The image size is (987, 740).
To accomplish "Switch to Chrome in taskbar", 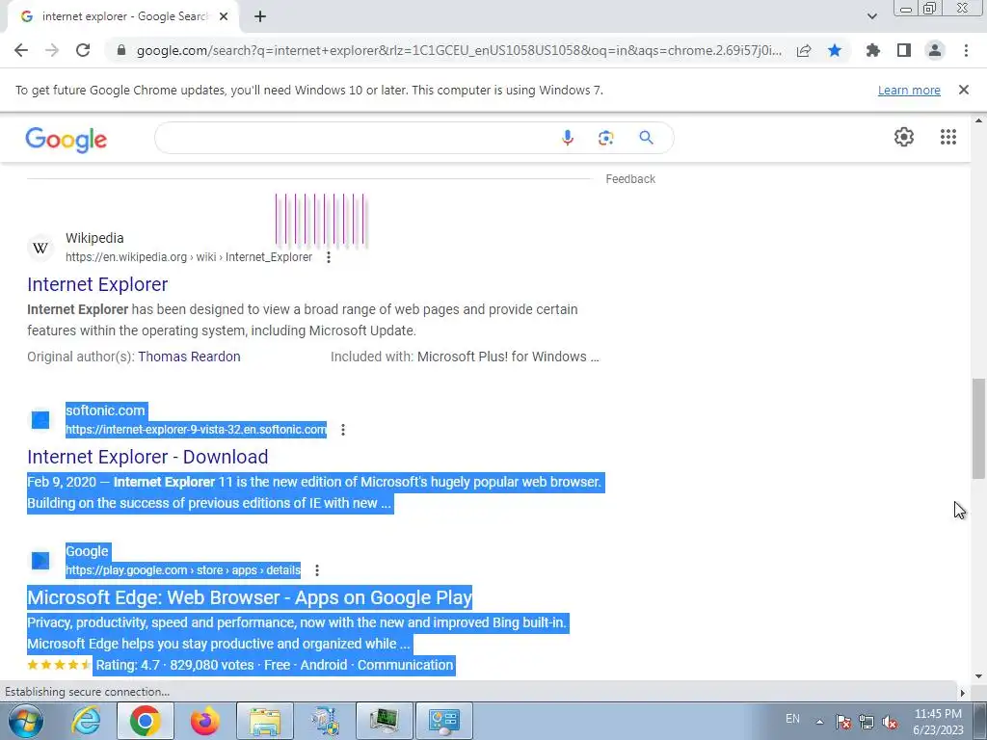I will pos(145,721).
